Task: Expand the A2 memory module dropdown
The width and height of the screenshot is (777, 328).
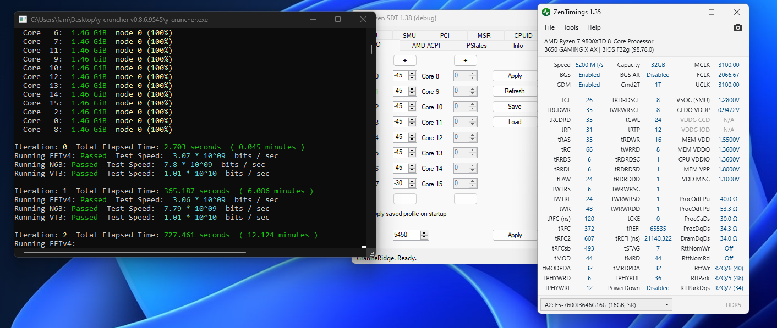Action: (606, 305)
